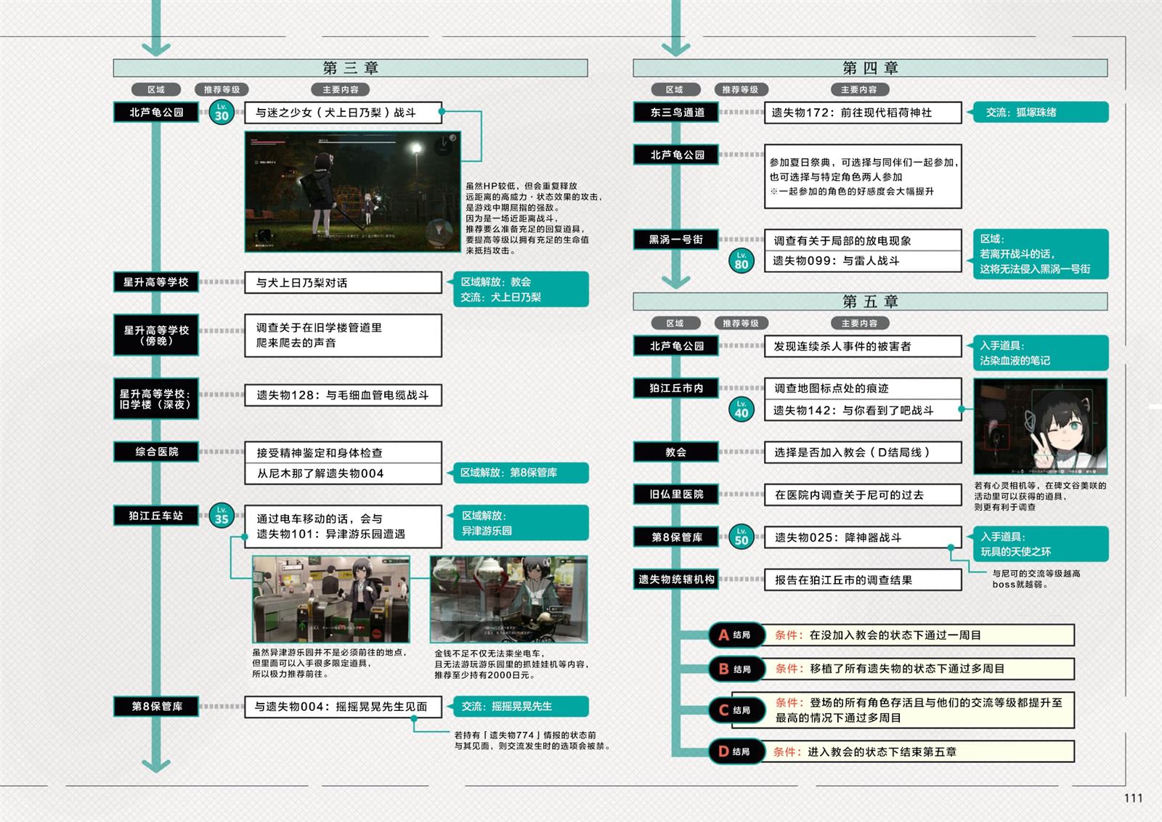Image resolution: width=1162 pixels, height=822 pixels.
Task: Click the Lv.80 level badge
Action: coord(741,261)
